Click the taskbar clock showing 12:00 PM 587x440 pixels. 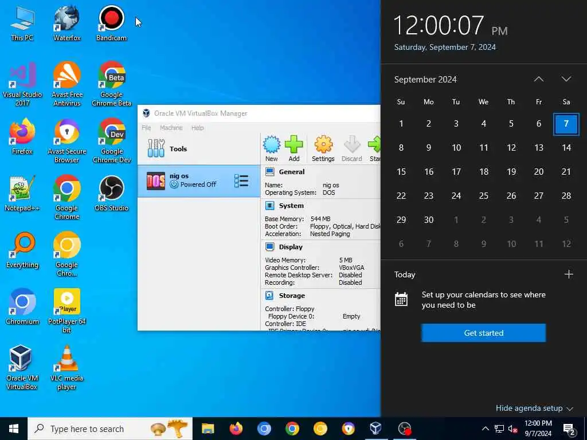[538, 429]
